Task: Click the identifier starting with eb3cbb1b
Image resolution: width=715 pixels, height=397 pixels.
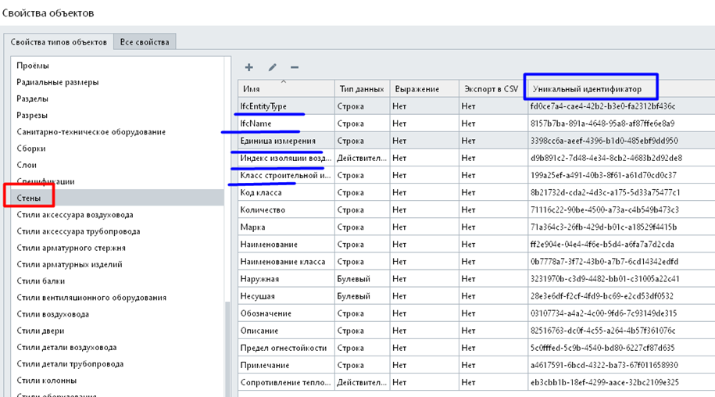Action: 605,382
